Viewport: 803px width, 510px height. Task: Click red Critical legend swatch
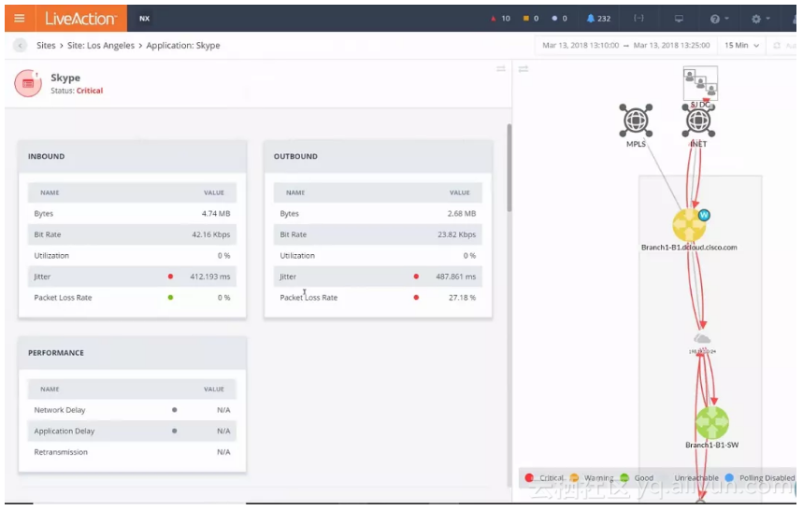529,477
